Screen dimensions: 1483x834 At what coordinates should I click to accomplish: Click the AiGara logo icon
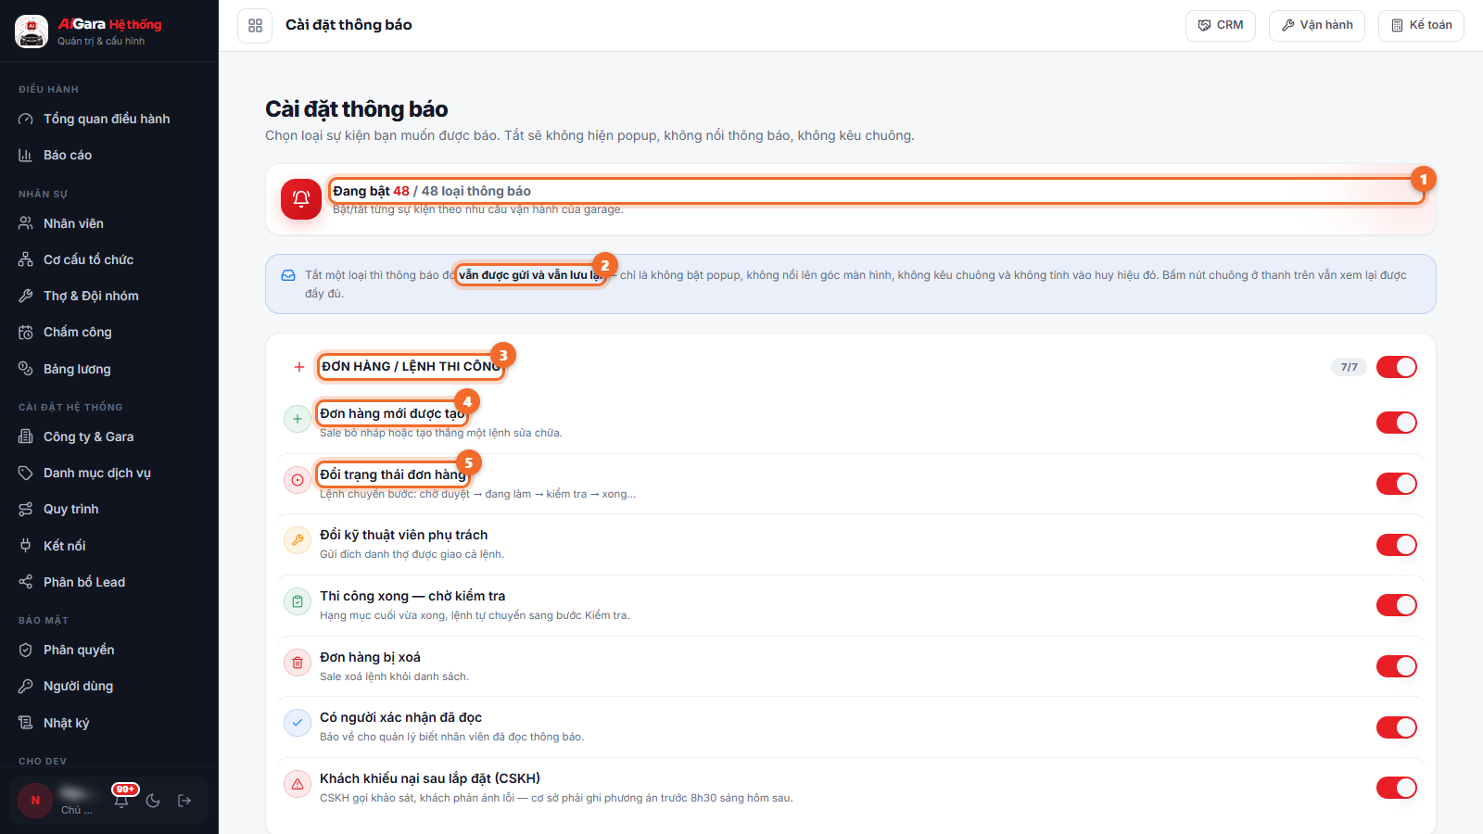pyautogui.click(x=32, y=32)
